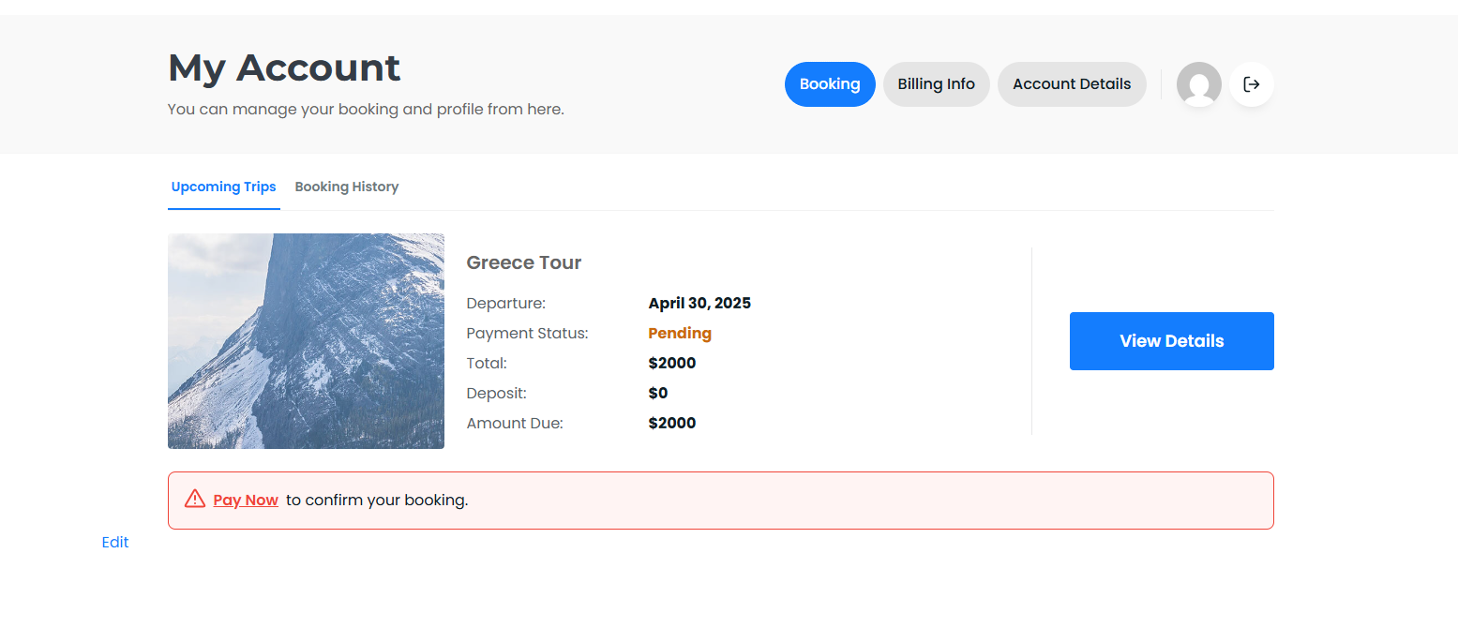Click the Pay Now link

tap(246, 499)
